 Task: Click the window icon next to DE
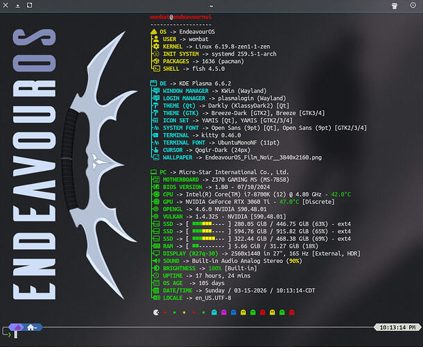pyautogui.click(x=153, y=83)
